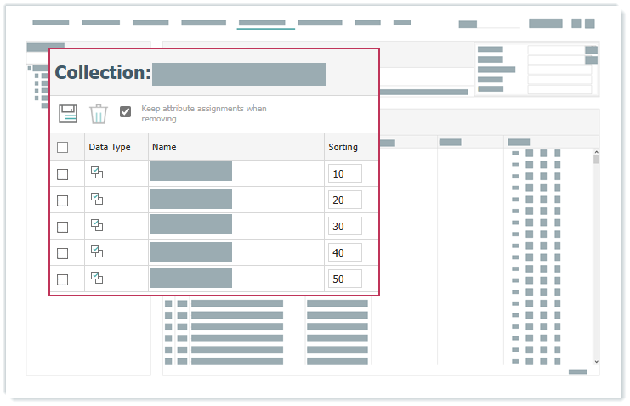Image resolution: width=630 pixels, height=406 pixels.
Task: Click the trash can delete icon
Action: (99, 114)
